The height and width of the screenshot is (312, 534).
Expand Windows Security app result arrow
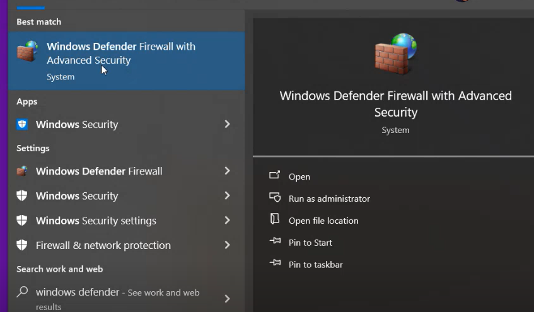(227, 124)
